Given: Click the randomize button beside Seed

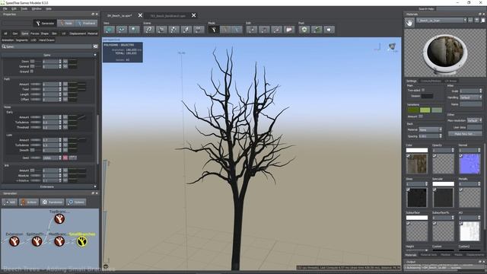Looking at the screenshot, I should click(72, 158).
